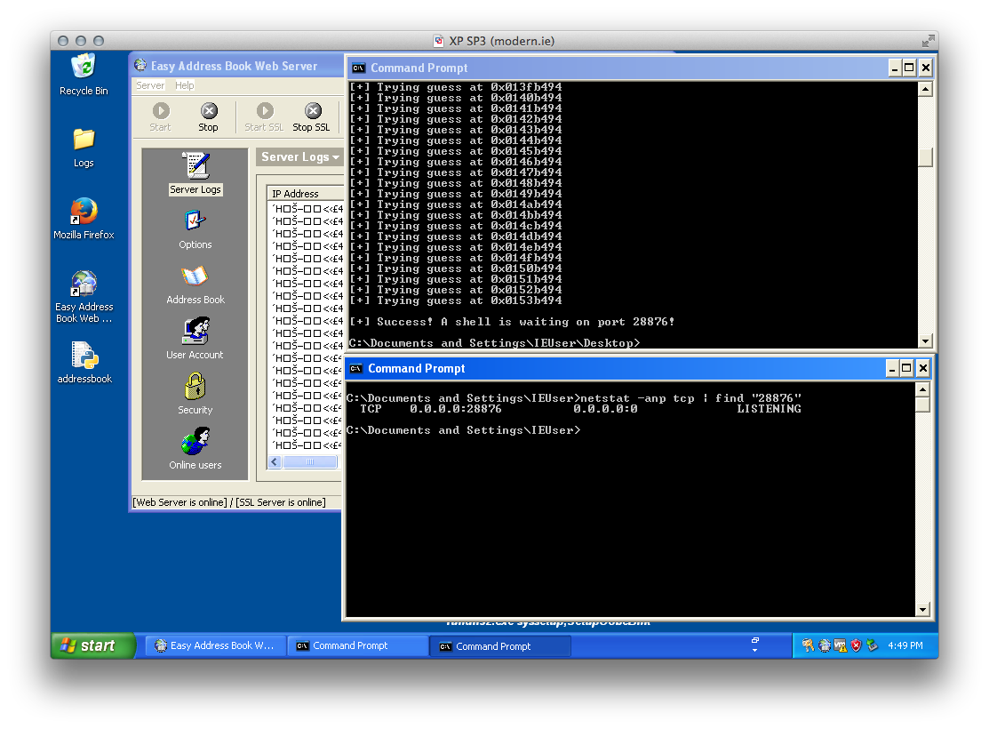Screen dimensions: 989x729
Task: Click the "Trying guess at 0x0153b494" line
Action: coord(455,301)
